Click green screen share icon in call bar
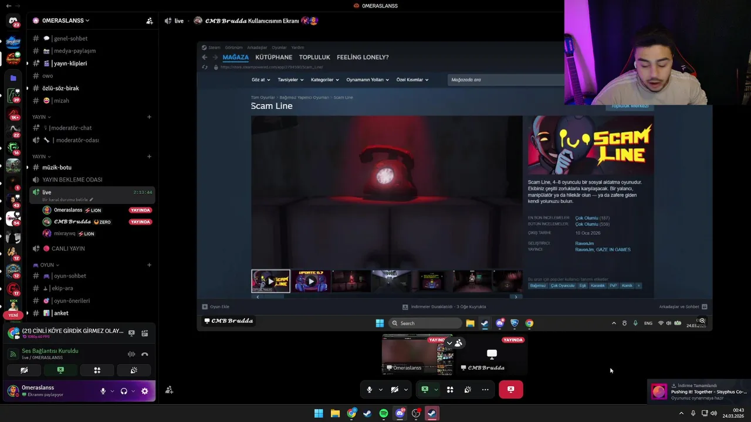Image resolution: width=751 pixels, height=422 pixels. click(425, 390)
